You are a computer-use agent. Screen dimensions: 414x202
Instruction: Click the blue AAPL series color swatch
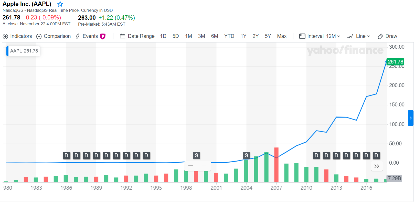coord(7,51)
